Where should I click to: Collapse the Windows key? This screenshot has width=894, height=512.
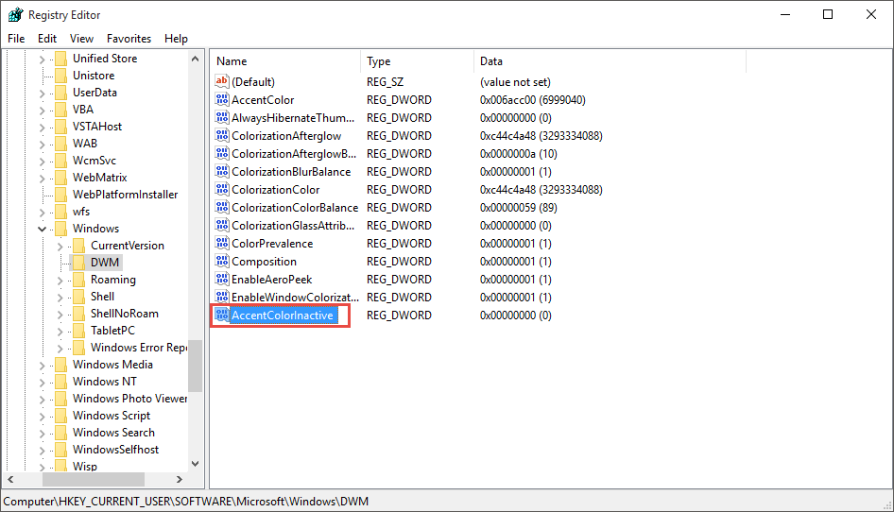coord(42,229)
